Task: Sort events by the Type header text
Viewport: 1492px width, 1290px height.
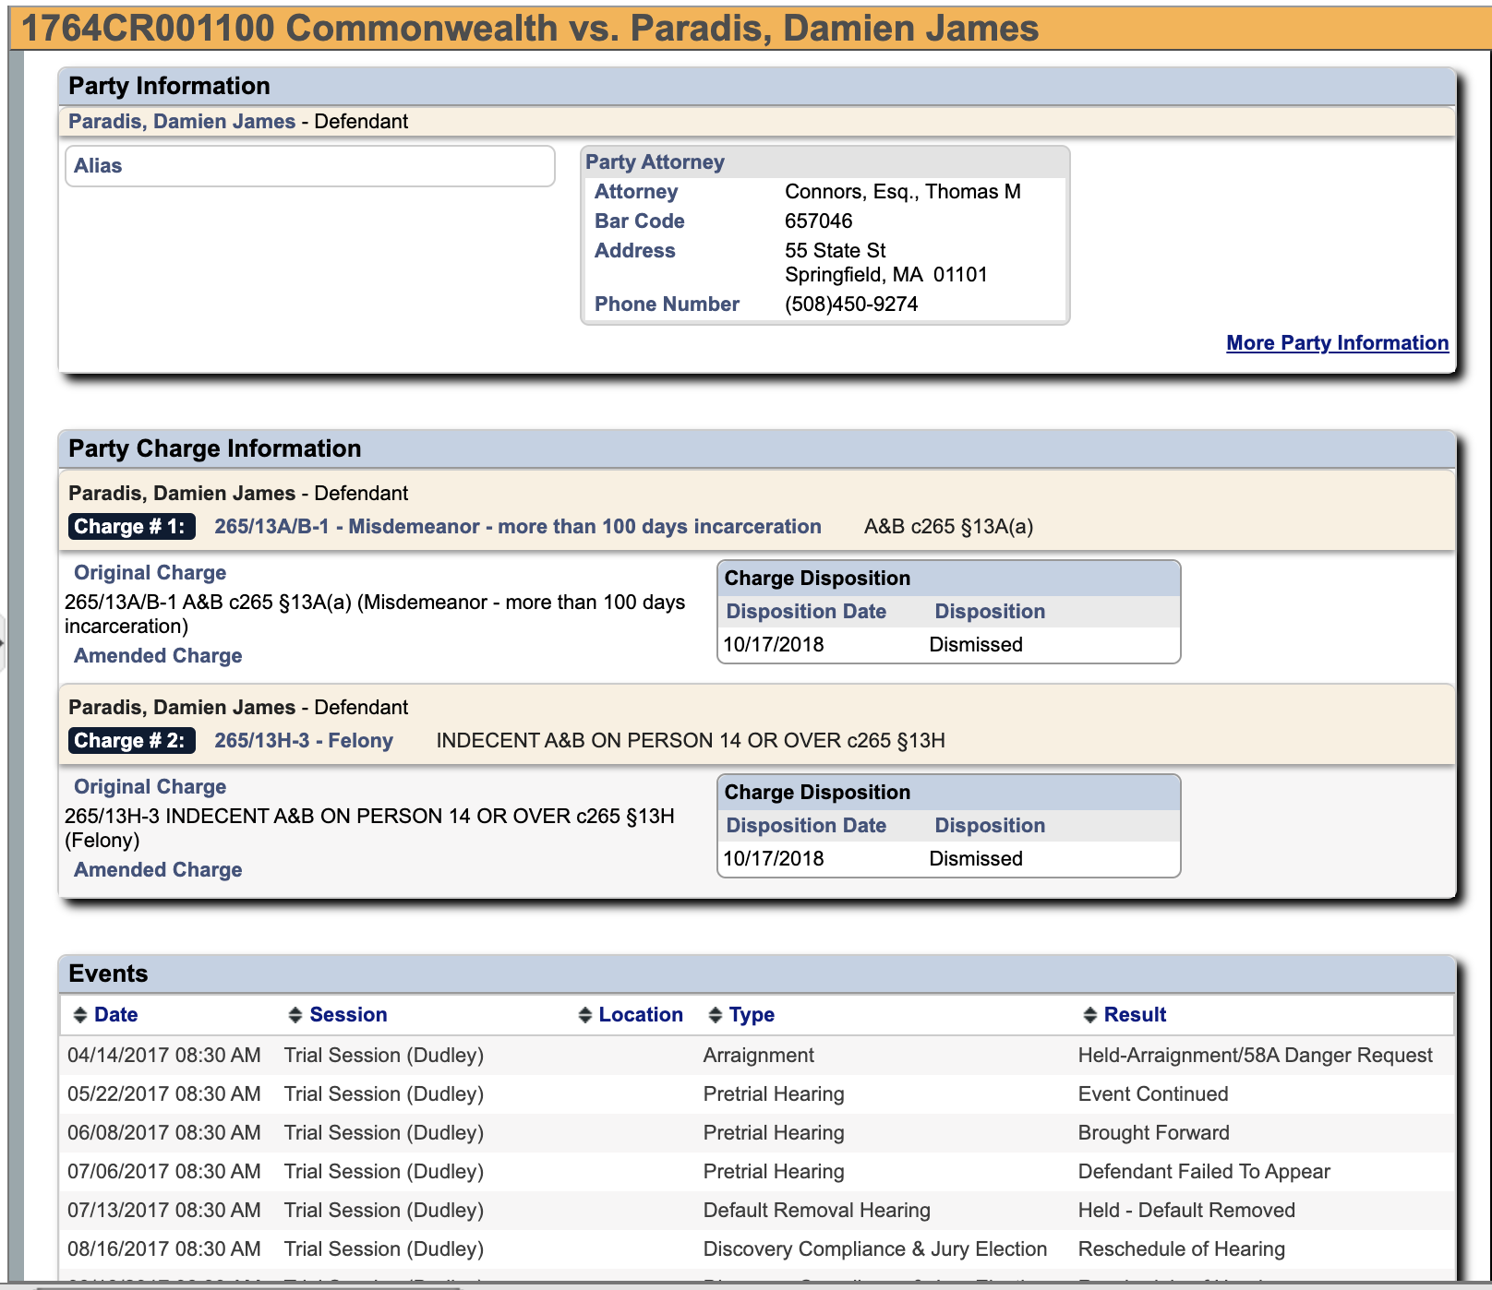Action: point(752,1015)
